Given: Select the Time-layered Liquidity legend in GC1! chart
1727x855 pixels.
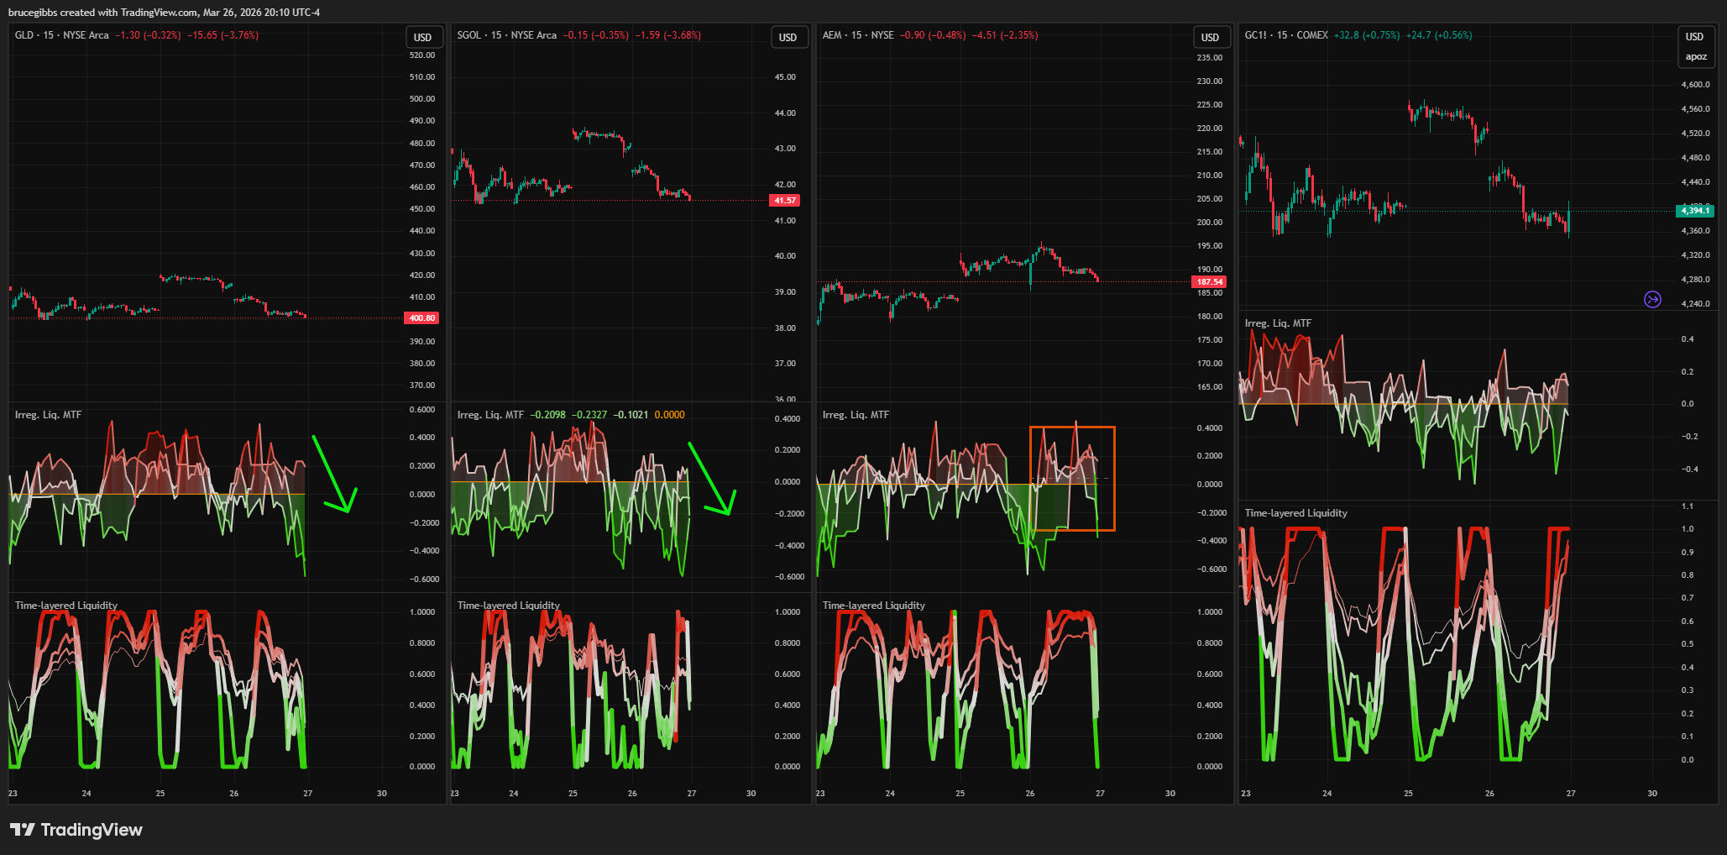Looking at the screenshot, I should [x=1295, y=513].
